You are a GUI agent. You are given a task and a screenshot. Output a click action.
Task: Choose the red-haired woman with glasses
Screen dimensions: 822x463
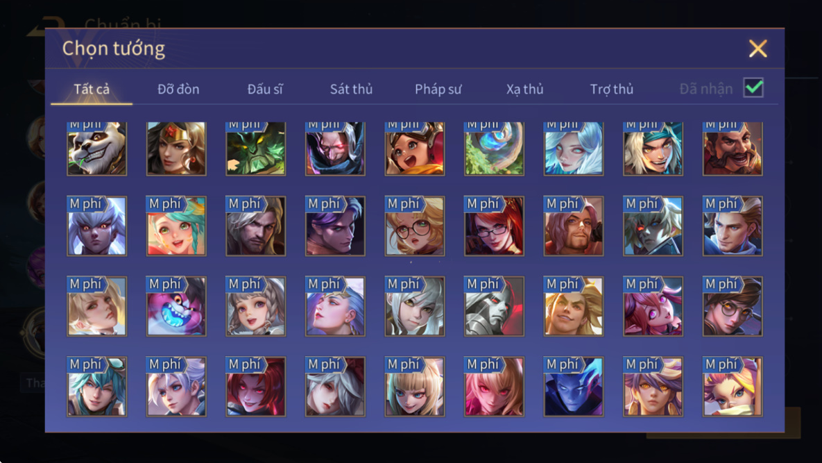pos(494,226)
